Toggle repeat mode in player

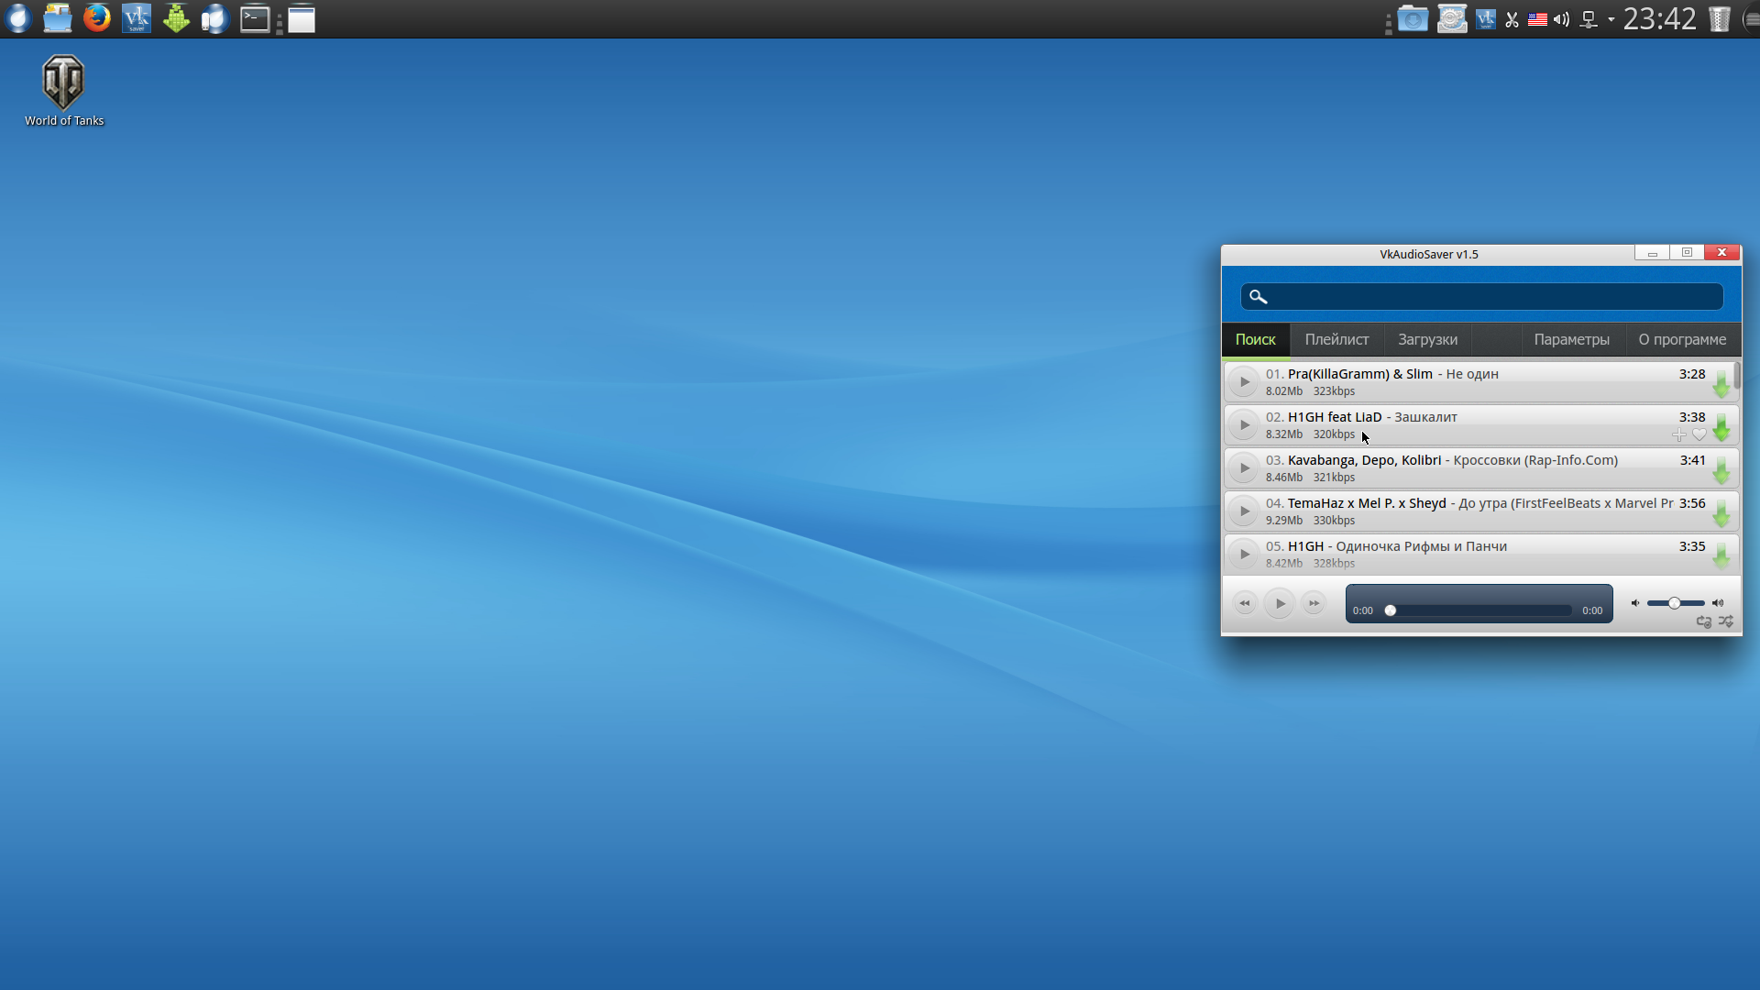pyautogui.click(x=1704, y=621)
